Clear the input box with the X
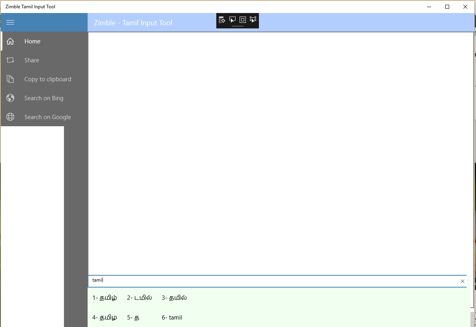 pos(463,281)
